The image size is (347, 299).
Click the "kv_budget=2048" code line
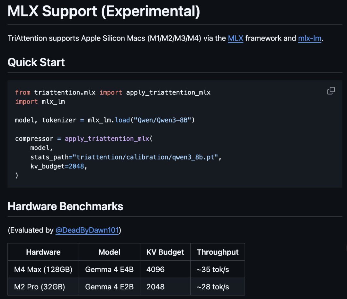(59, 166)
